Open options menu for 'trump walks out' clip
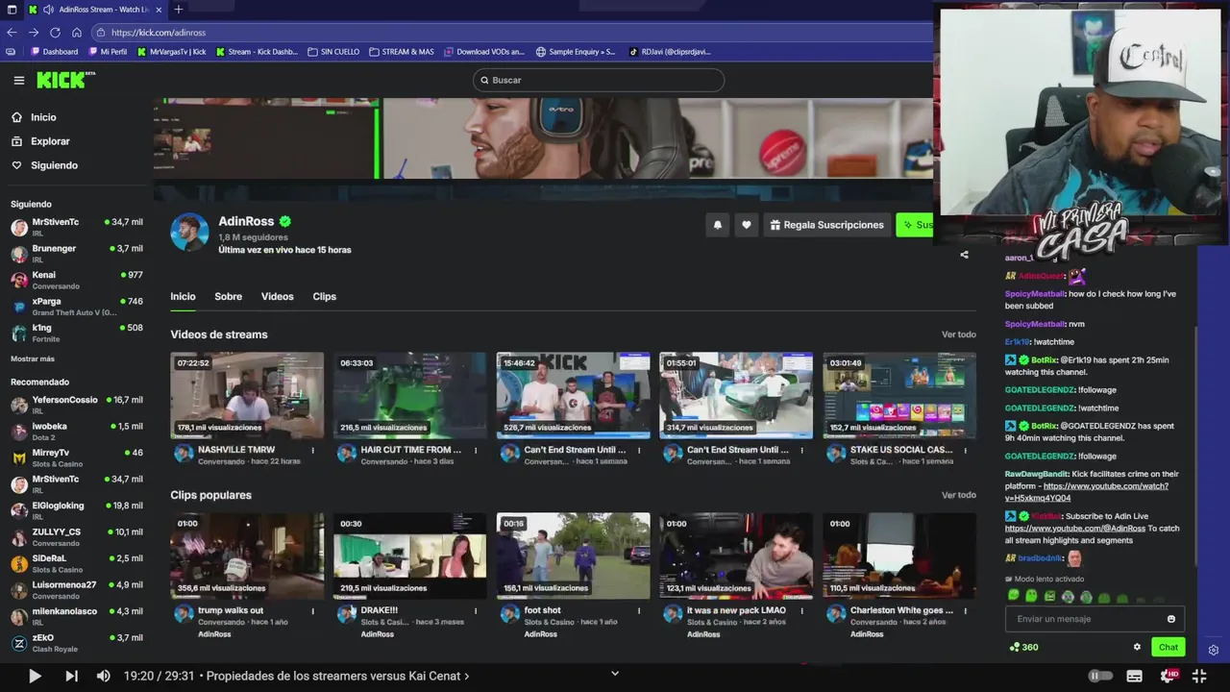The height and width of the screenshot is (692, 1230). coord(312,610)
